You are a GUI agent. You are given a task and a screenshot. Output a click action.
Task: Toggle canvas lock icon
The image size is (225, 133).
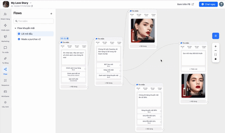pos(216,59)
